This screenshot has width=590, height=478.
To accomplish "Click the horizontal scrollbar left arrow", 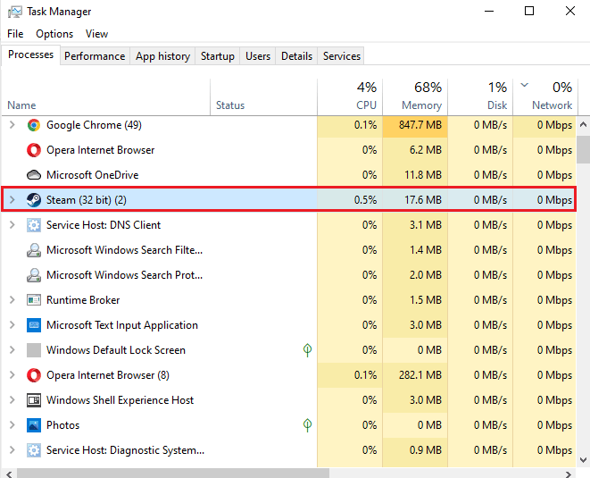I will click(x=9, y=474).
